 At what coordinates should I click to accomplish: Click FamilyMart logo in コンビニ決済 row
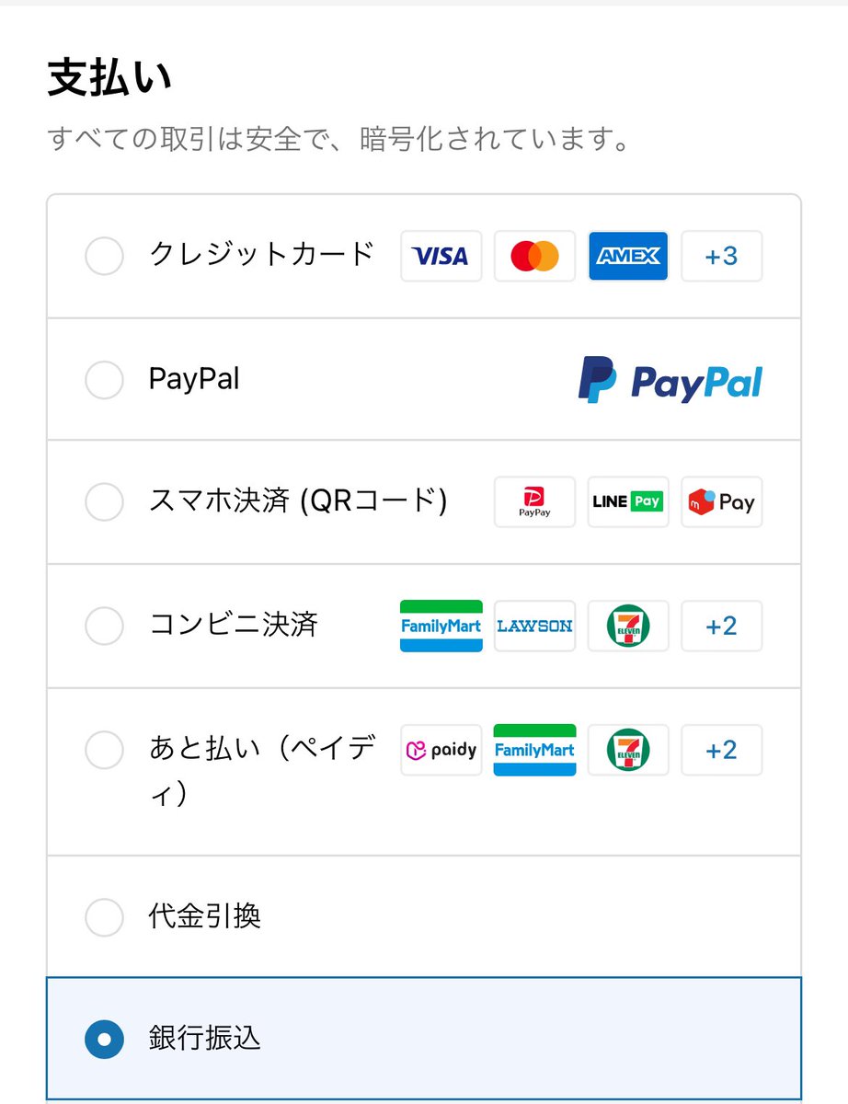tap(441, 626)
